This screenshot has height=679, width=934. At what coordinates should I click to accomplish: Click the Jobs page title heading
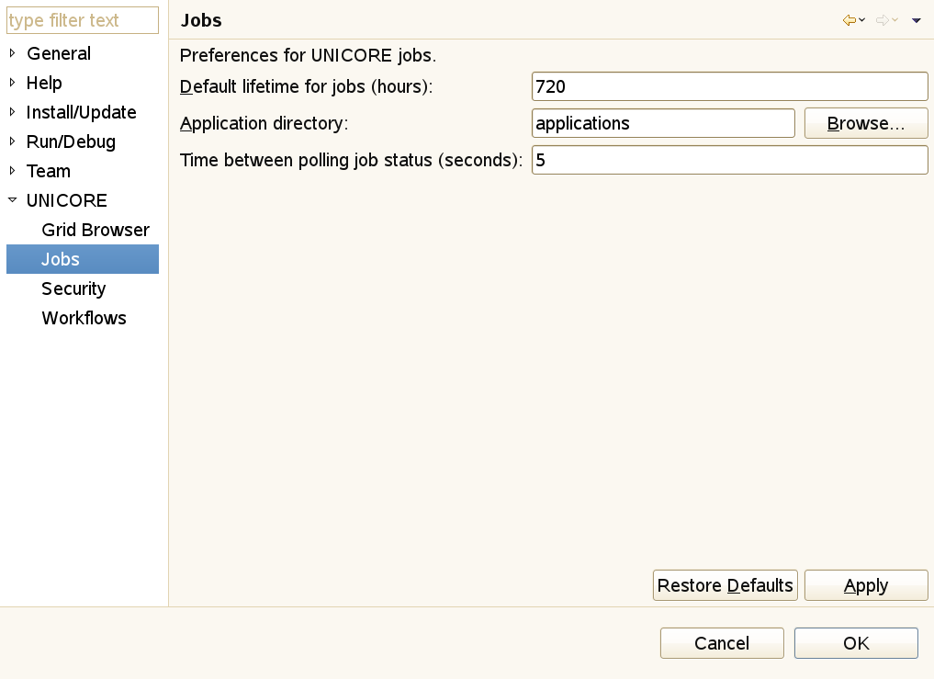(201, 20)
